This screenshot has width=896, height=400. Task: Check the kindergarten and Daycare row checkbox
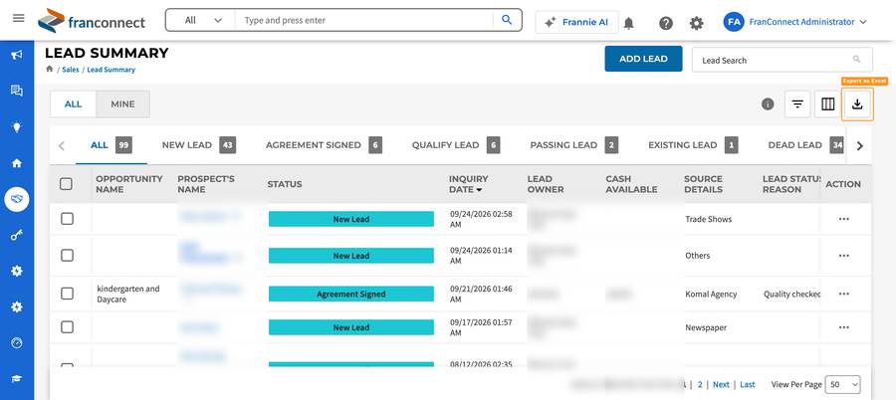[x=68, y=294]
